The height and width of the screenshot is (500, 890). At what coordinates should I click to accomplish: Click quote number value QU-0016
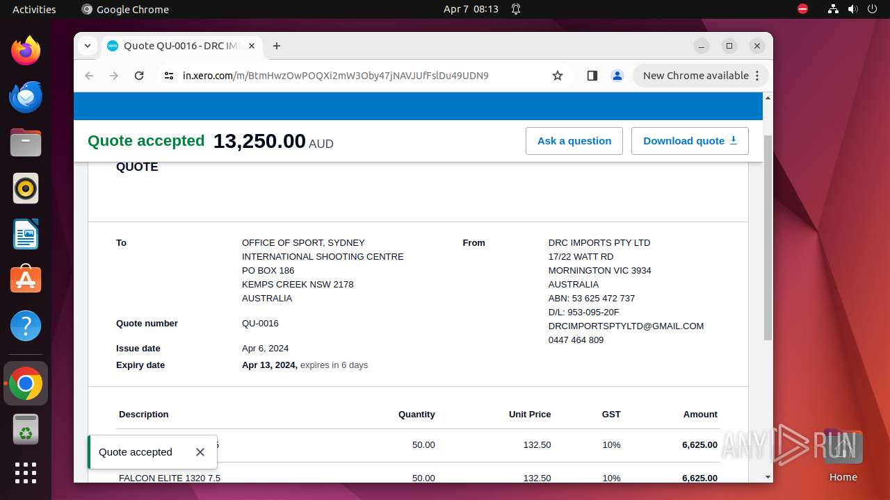point(260,324)
